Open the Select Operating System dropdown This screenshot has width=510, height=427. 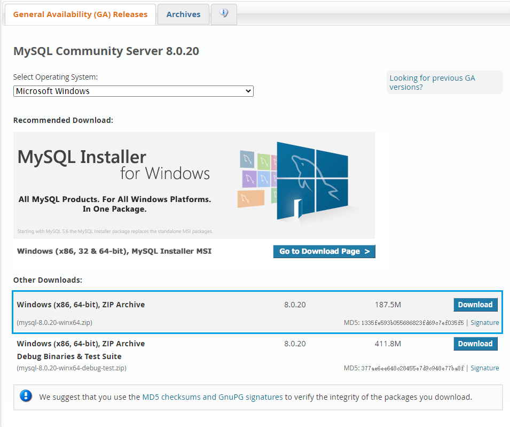(134, 91)
